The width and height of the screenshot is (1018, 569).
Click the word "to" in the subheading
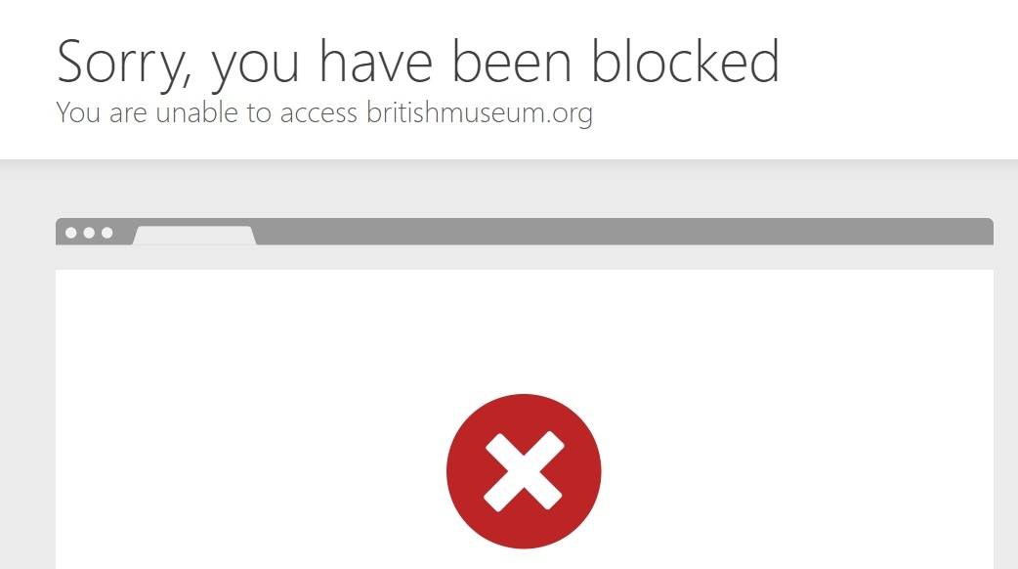[x=258, y=113]
